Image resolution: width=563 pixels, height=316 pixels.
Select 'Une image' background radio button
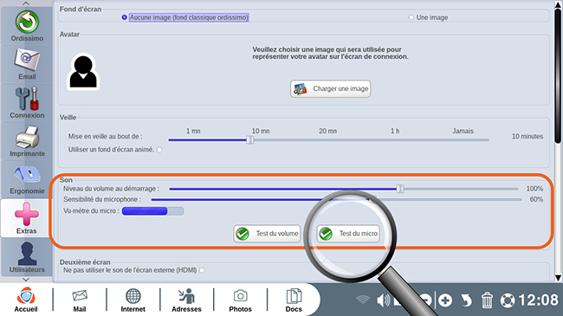[411, 17]
